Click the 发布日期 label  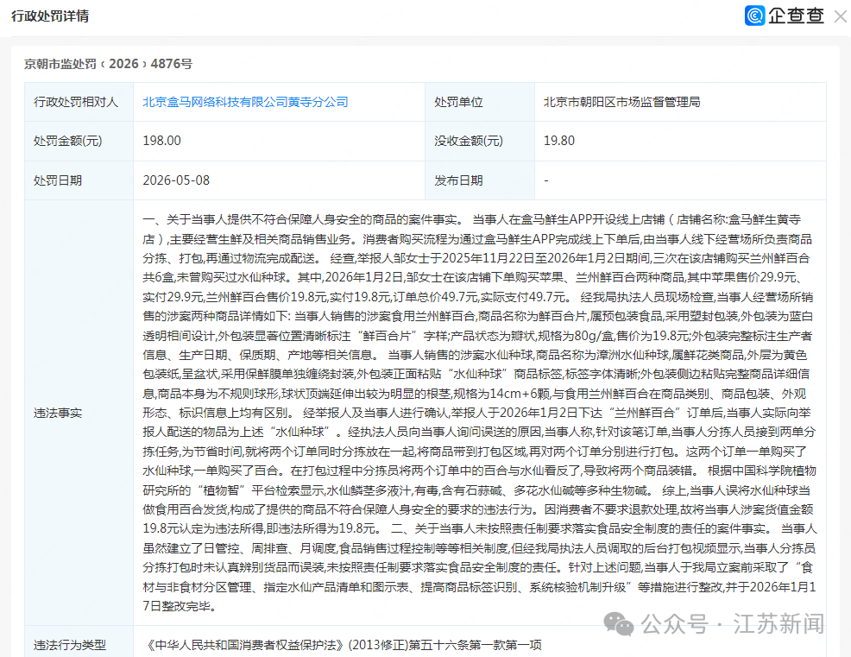point(458,180)
